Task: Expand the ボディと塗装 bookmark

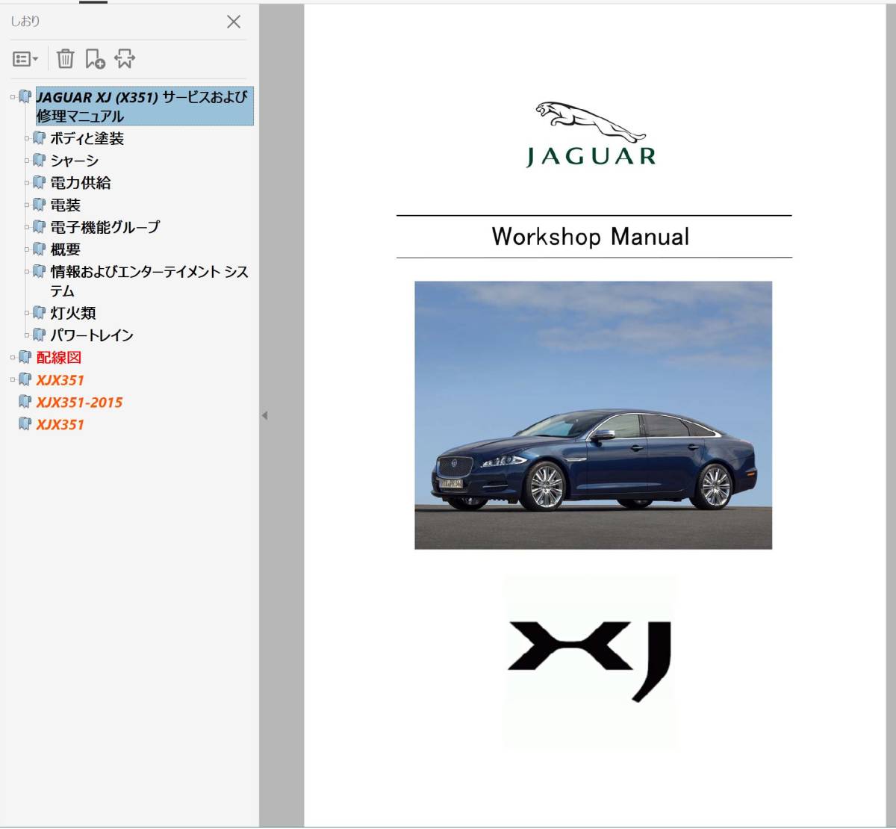Action: click(x=27, y=138)
